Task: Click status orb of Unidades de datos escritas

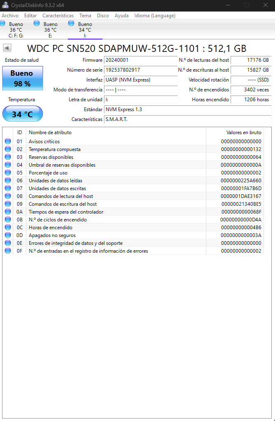Action: (8, 188)
